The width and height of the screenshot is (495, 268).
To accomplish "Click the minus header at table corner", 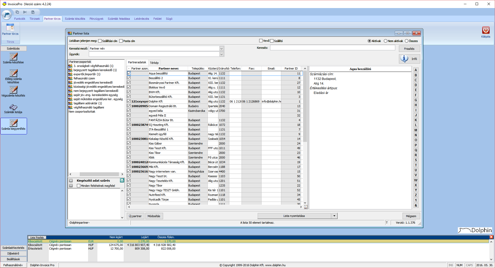I will 129,68.
